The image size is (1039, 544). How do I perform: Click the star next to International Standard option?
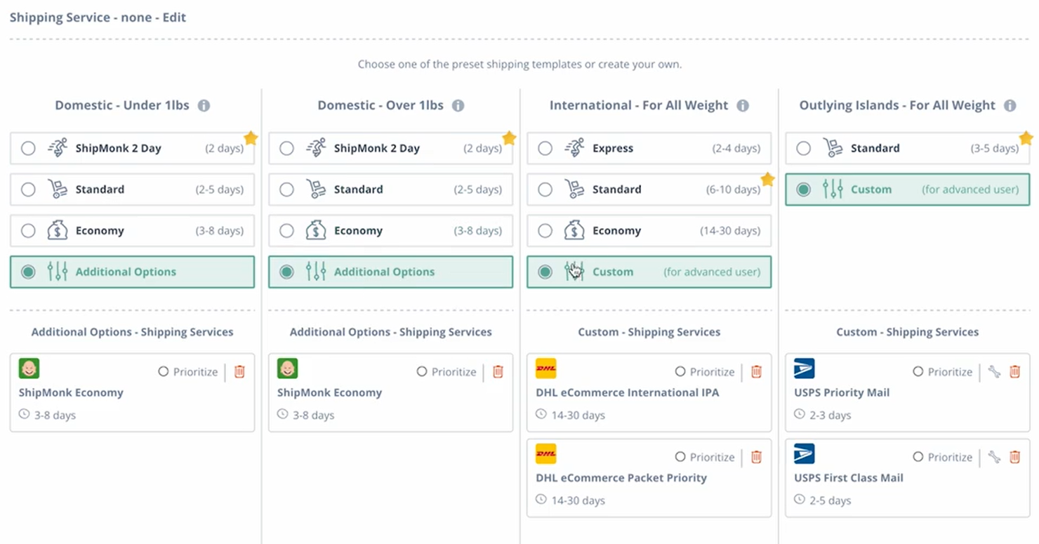point(767,180)
